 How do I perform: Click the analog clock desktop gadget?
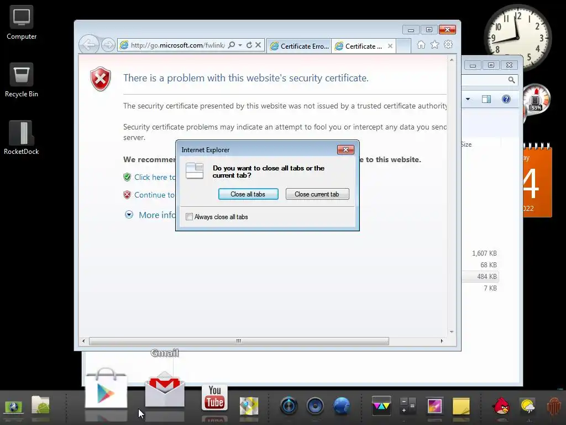coord(517,37)
